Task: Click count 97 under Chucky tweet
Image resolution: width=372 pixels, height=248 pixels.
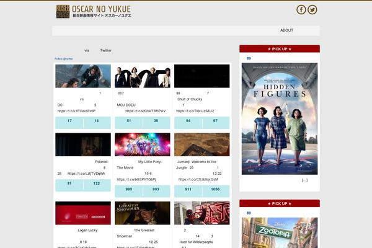Action: coord(215,121)
